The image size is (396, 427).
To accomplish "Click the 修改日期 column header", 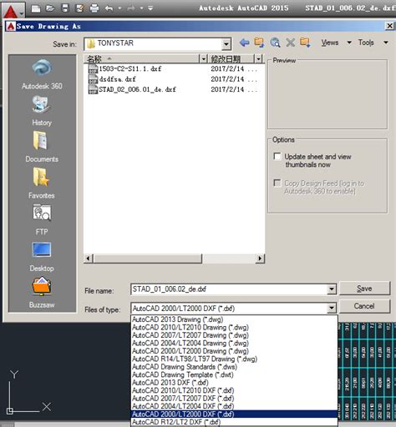I will tap(231, 58).
